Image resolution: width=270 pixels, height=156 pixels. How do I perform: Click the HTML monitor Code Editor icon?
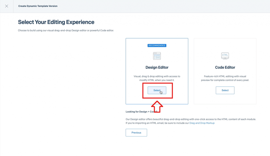pos(225,56)
